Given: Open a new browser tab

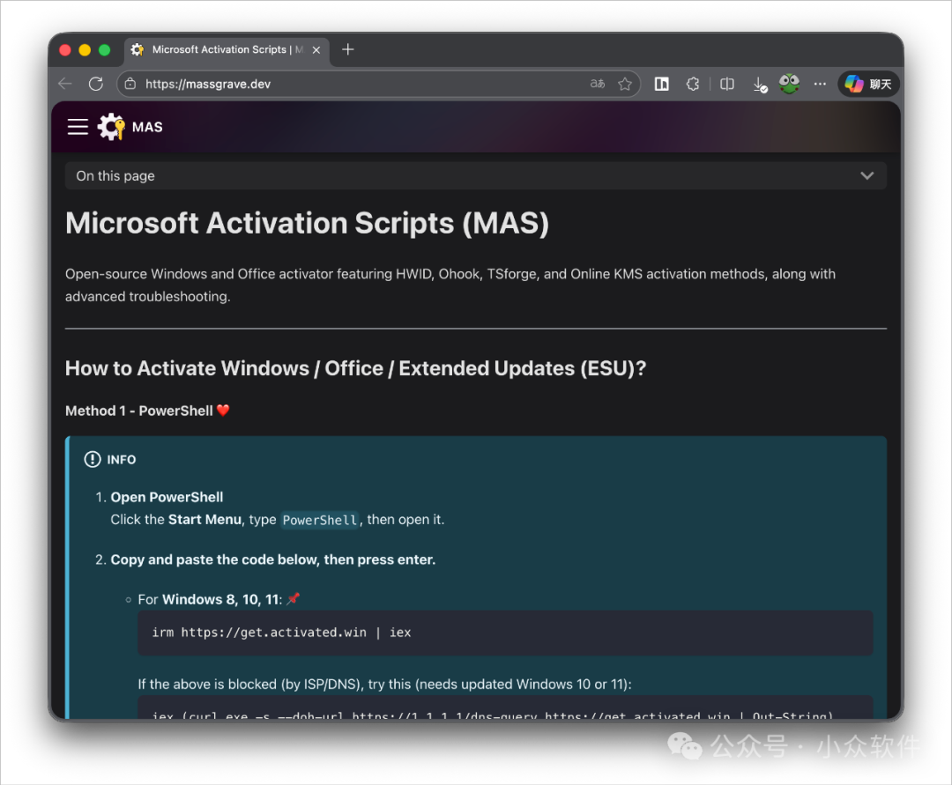Looking at the screenshot, I should 347,49.
